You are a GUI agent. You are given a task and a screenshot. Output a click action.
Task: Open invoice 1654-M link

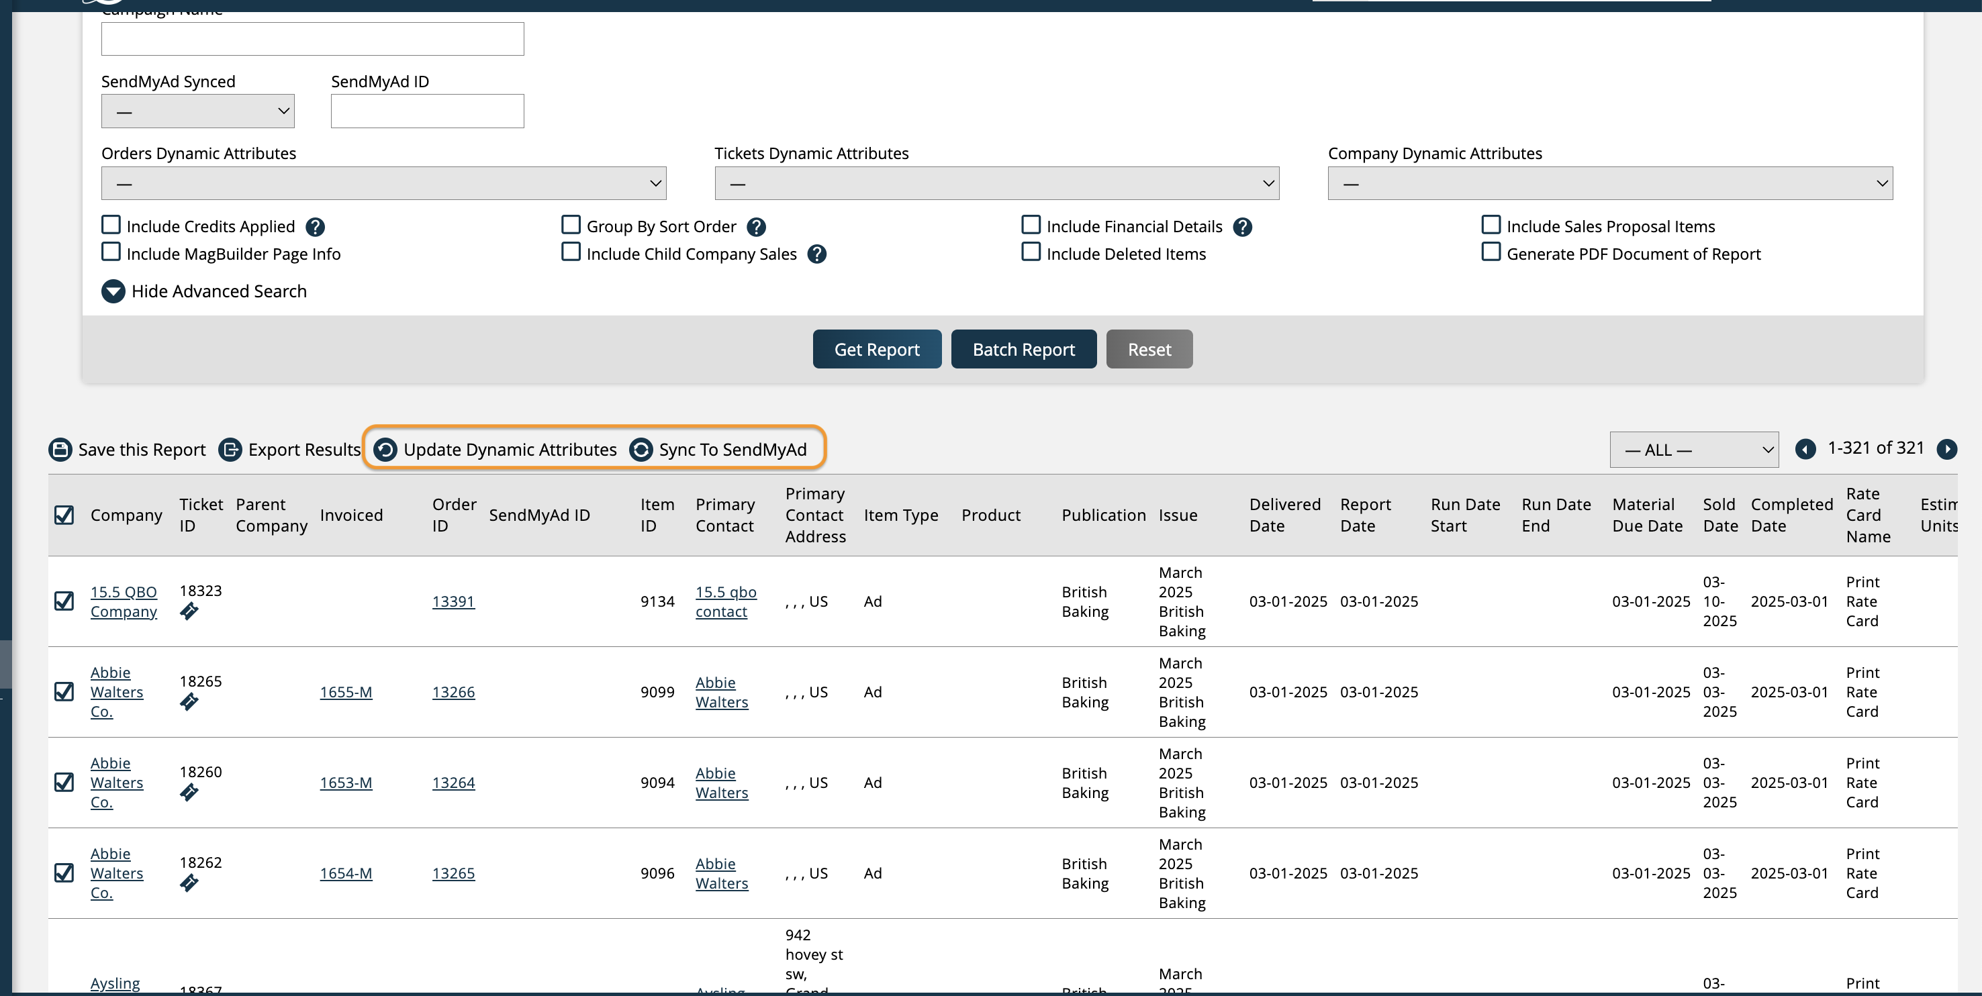click(x=346, y=875)
